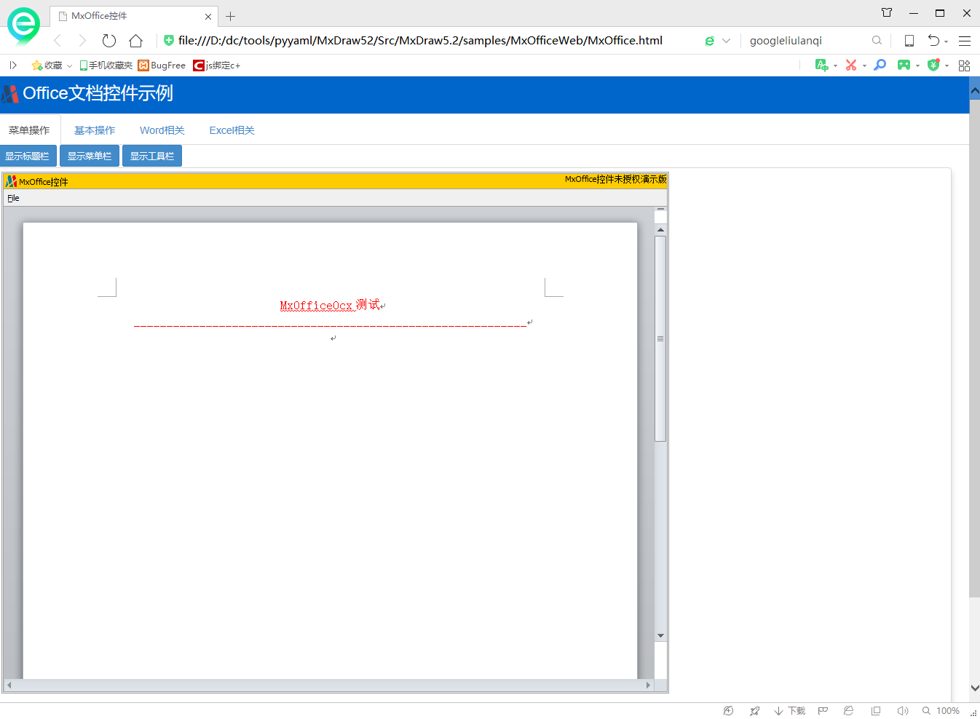Screen dimensions: 980x719
Task: Switch to the 菜单操作 tab
Action: pos(29,130)
